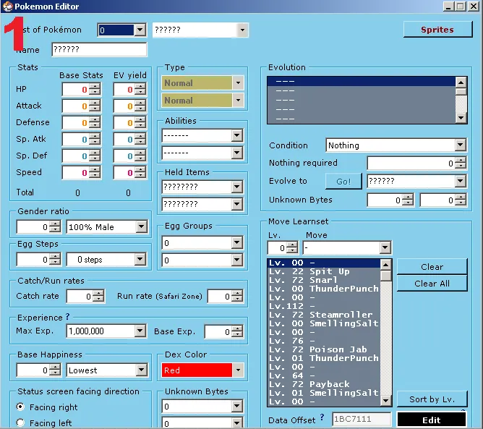This screenshot has width=483, height=429.
Task: Click the first Evolution Unknown Bytes stepper
Action: [x=408, y=200]
